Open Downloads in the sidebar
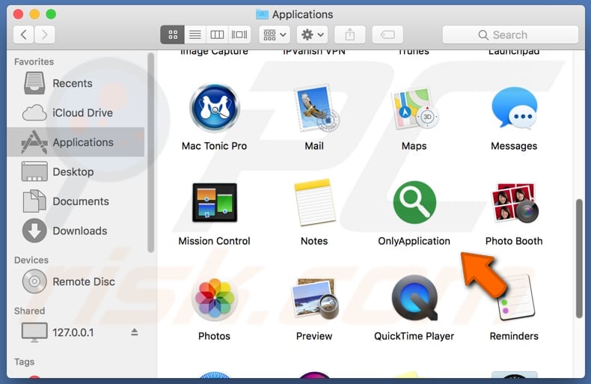Image resolution: width=591 pixels, height=384 pixels. point(76,231)
